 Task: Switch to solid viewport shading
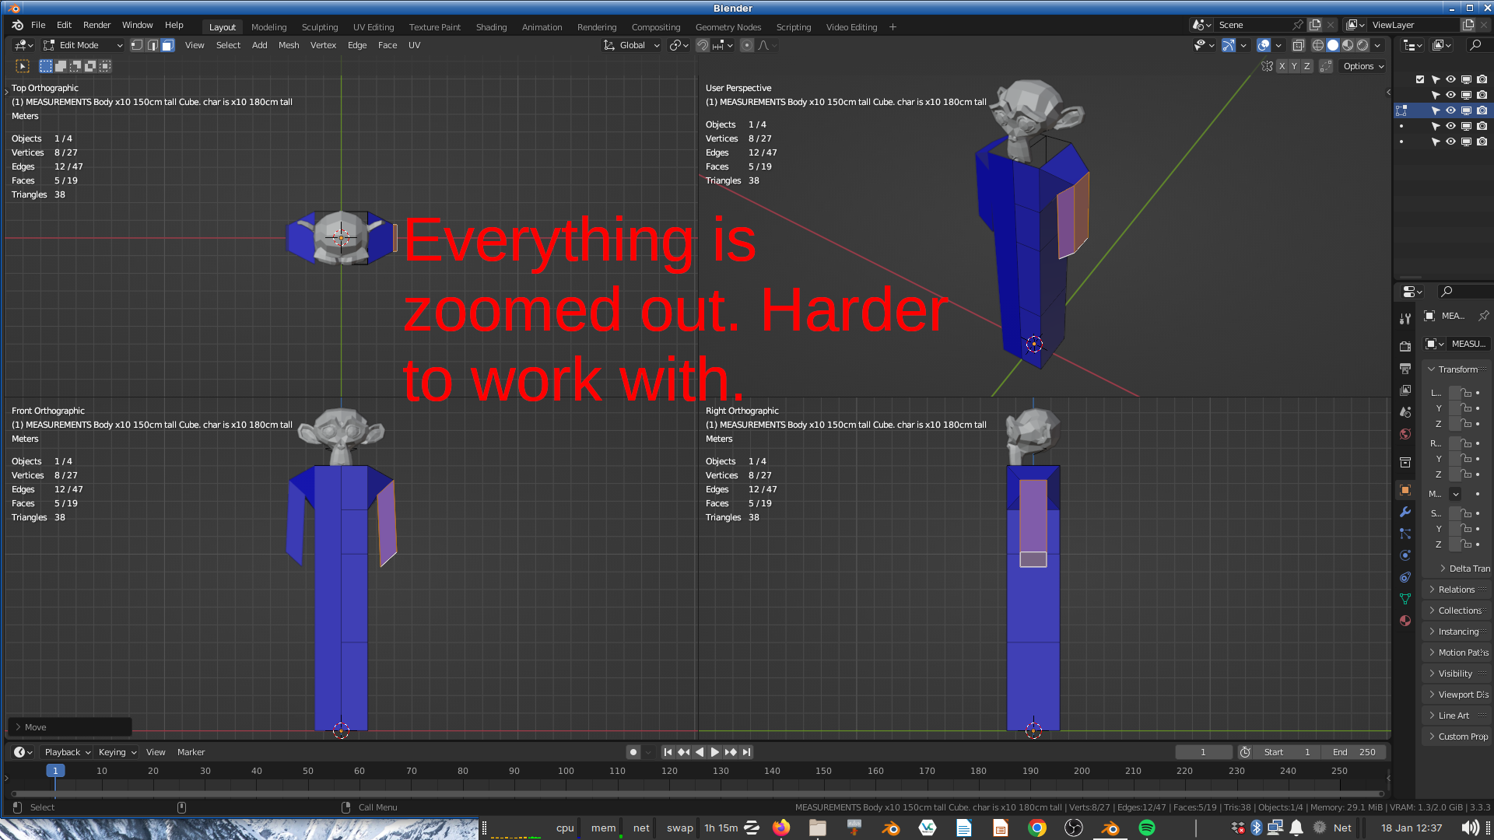tap(1333, 45)
